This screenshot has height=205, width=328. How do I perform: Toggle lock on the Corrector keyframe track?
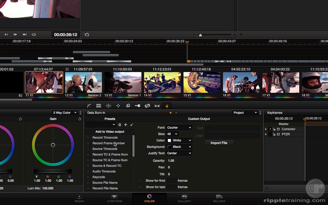point(274,129)
